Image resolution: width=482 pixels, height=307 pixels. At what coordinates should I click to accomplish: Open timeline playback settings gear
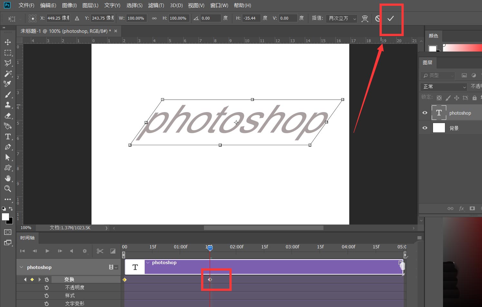tap(85, 251)
